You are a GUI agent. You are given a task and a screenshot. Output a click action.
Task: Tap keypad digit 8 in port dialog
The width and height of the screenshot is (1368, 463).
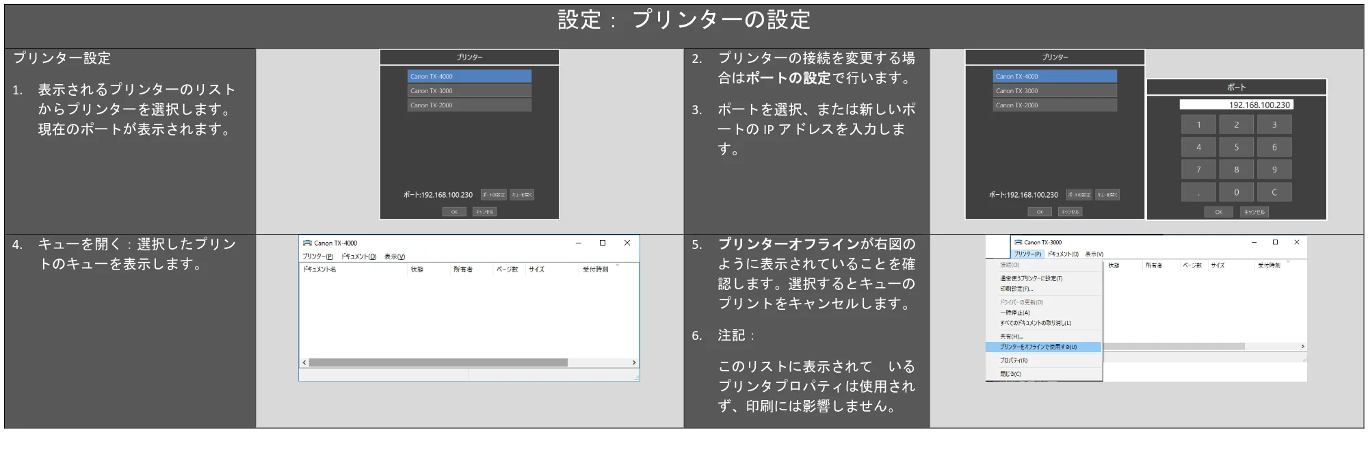tap(1236, 170)
